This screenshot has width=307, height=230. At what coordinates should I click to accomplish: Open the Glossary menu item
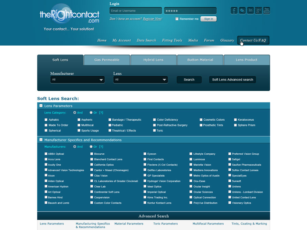tap(227, 40)
